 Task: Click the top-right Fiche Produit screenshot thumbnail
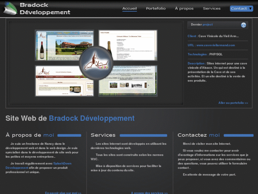[x=131, y=44]
